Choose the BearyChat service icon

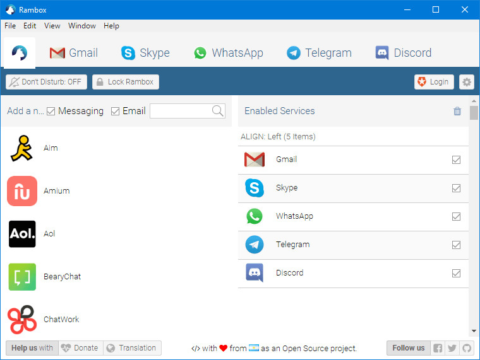[22, 277]
